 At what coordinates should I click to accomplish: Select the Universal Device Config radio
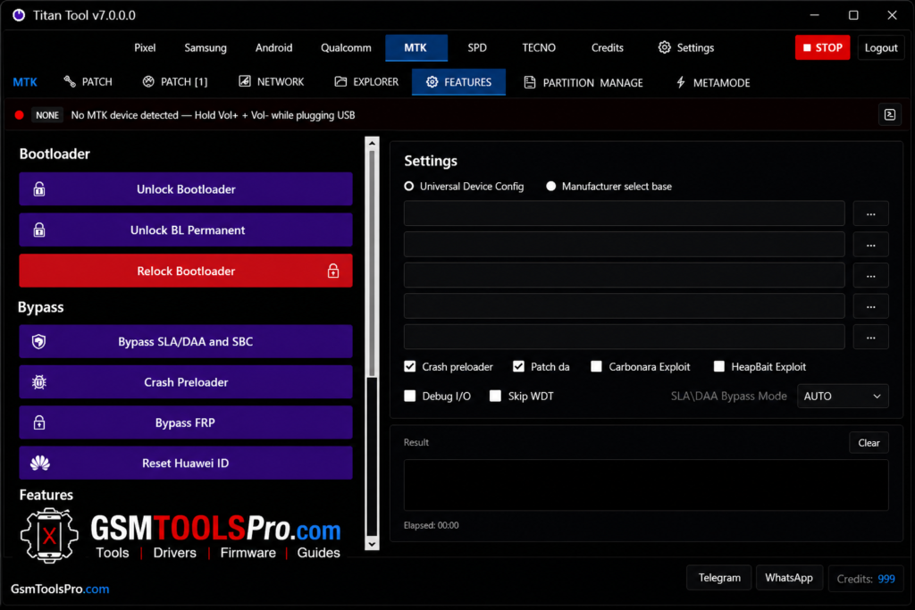[x=409, y=186]
